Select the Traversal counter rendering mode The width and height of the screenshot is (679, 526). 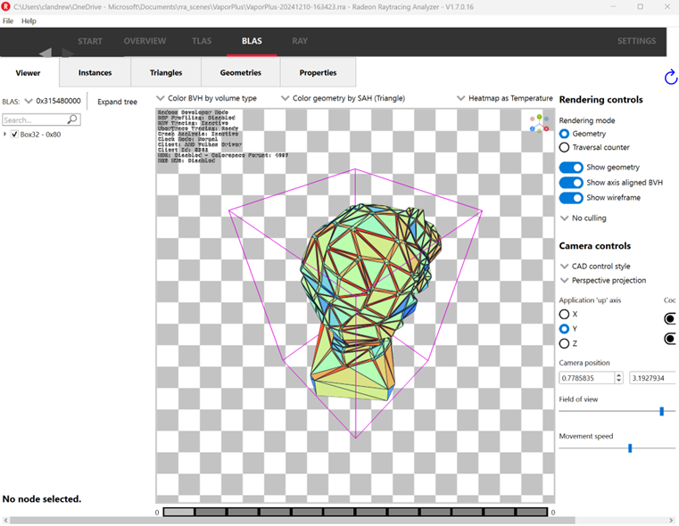pyautogui.click(x=564, y=147)
